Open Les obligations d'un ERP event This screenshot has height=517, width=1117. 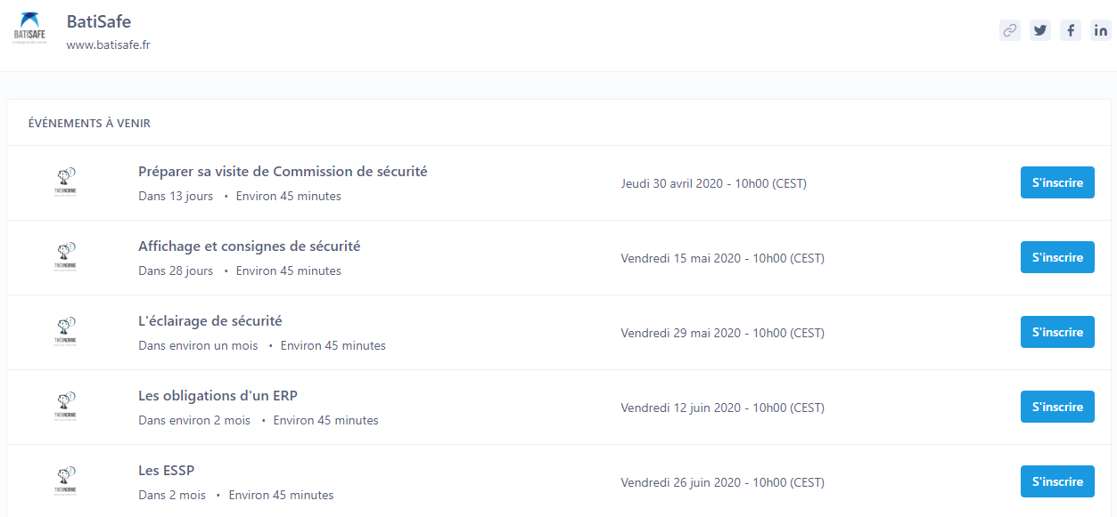[x=218, y=396]
